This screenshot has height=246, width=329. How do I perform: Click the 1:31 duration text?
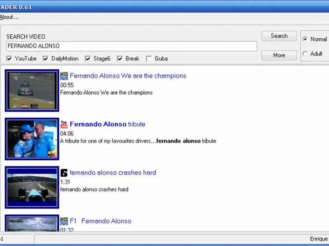point(65,182)
